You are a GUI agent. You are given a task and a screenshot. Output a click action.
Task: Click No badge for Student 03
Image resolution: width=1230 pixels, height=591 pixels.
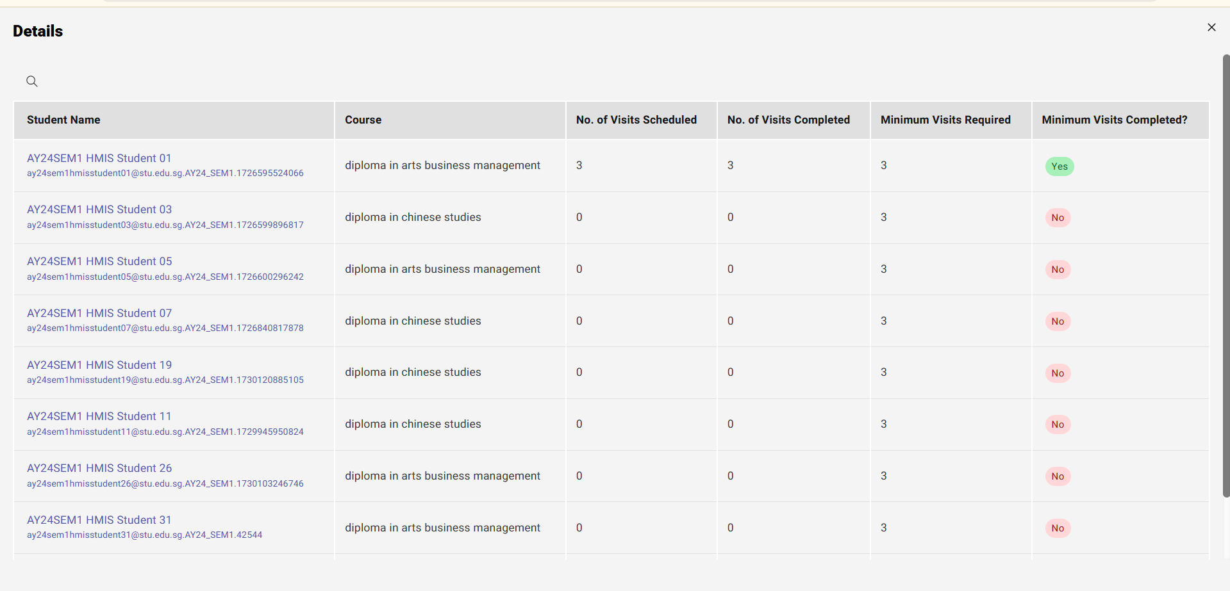point(1058,218)
